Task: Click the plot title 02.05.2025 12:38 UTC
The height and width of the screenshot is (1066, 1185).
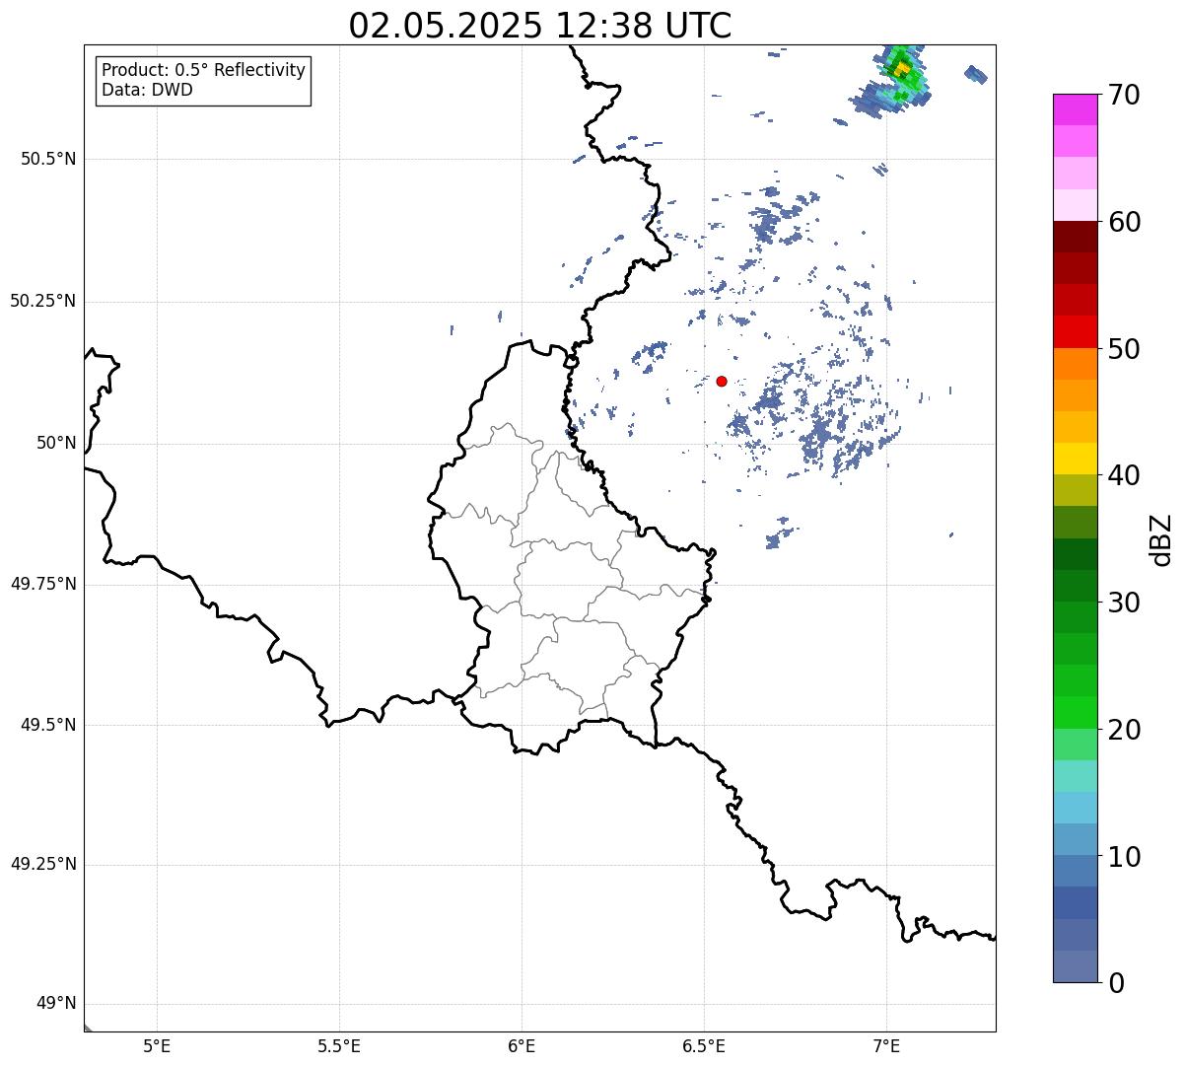Action: tap(540, 26)
